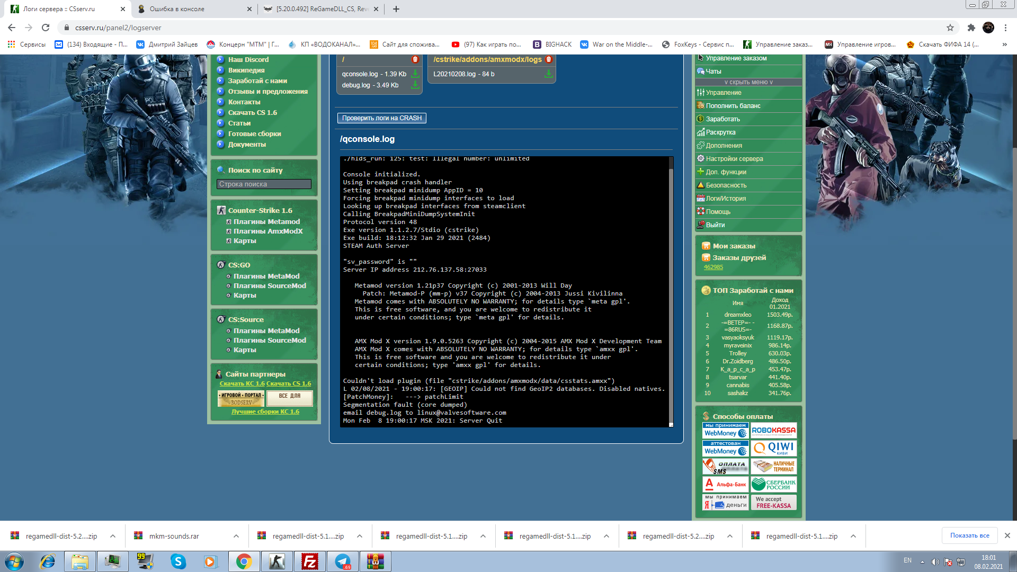The height and width of the screenshot is (572, 1017).
Task: Select the Альфа-Банк payment logo
Action: 725,484
